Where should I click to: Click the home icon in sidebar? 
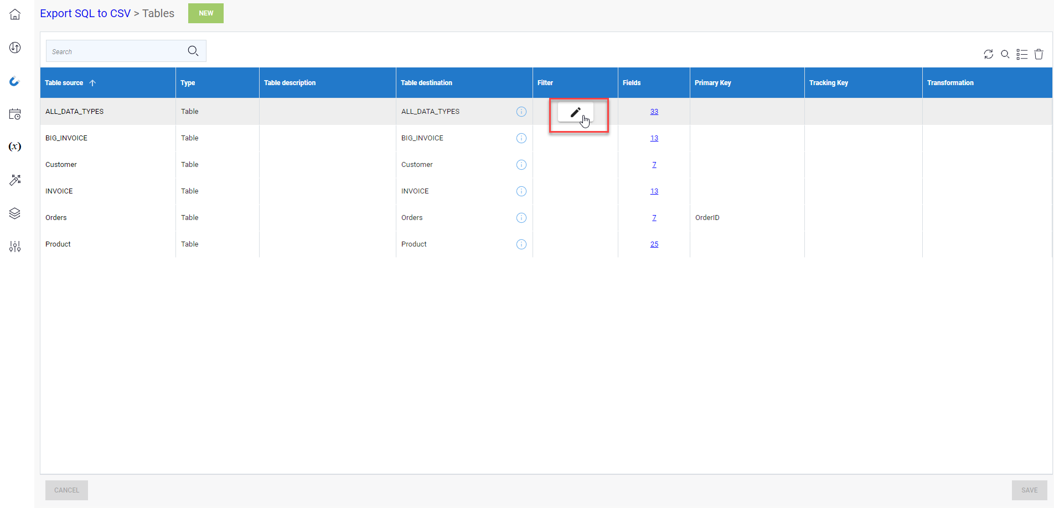pyautogui.click(x=15, y=14)
